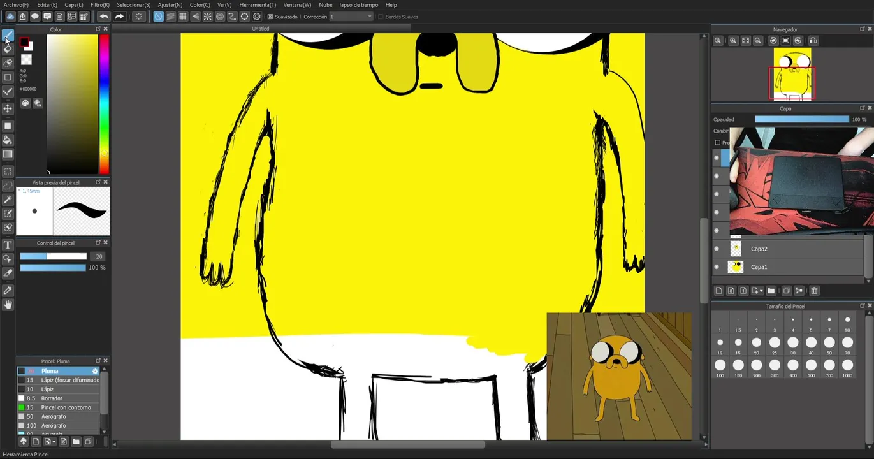Open the lapso de tiempo menu

click(x=359, y=4)
